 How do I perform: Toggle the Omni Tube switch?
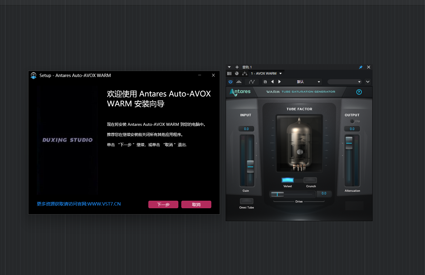pos(246,201)
